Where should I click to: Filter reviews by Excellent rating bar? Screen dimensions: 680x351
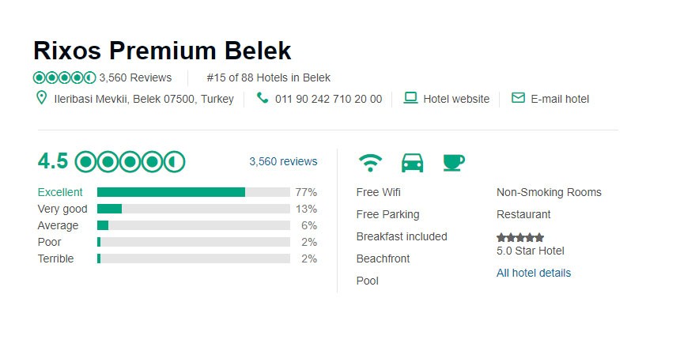(x=193, y=192)
